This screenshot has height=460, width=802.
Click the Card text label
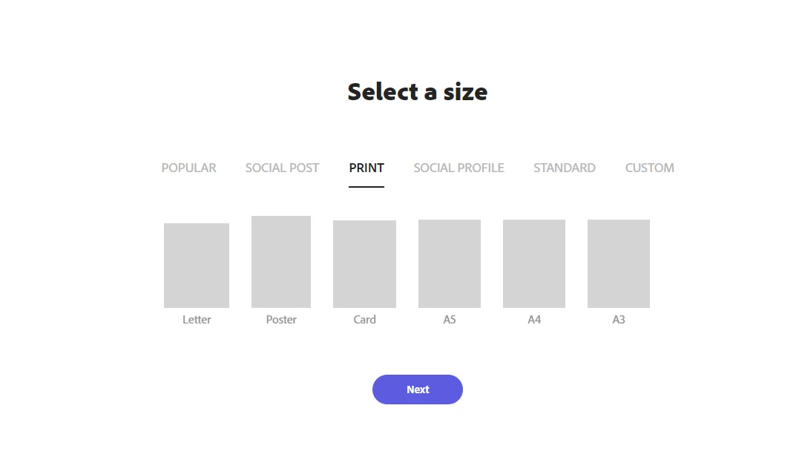click(x=364, y=320)
